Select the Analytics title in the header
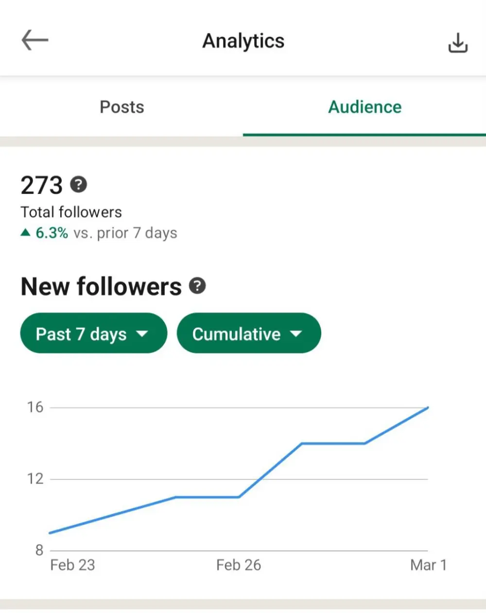 click(243, 41)
